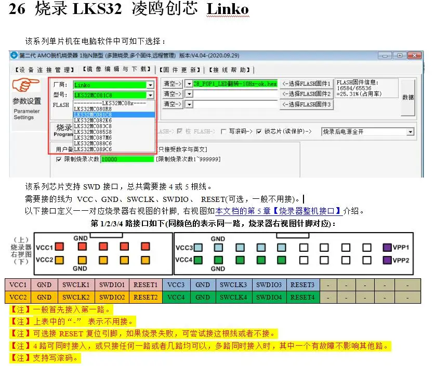Open the 设备连接管理 menu tab

click(x=44, y=70)
